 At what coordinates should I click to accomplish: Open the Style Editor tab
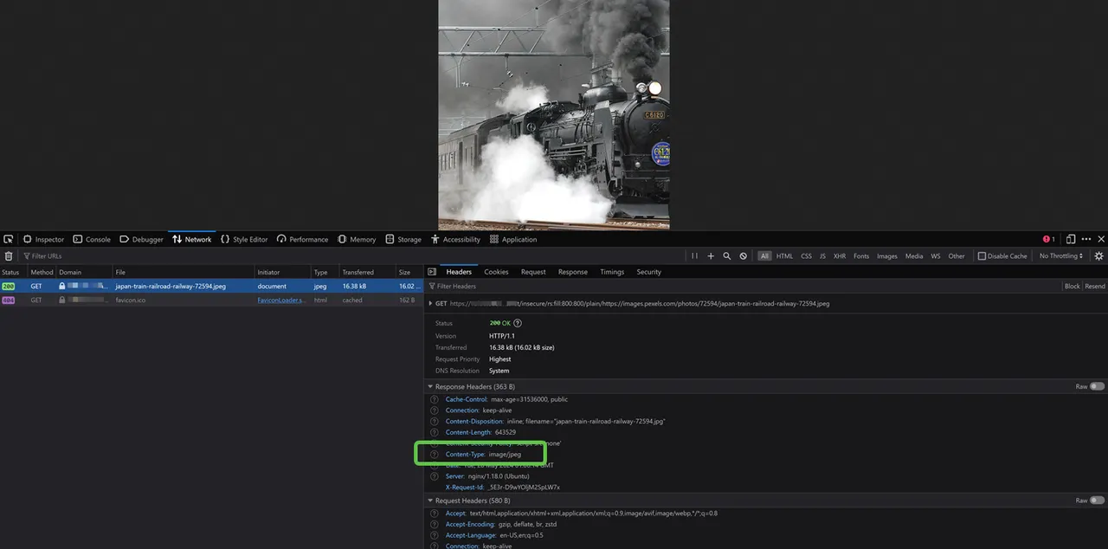(x=245, y=239)
